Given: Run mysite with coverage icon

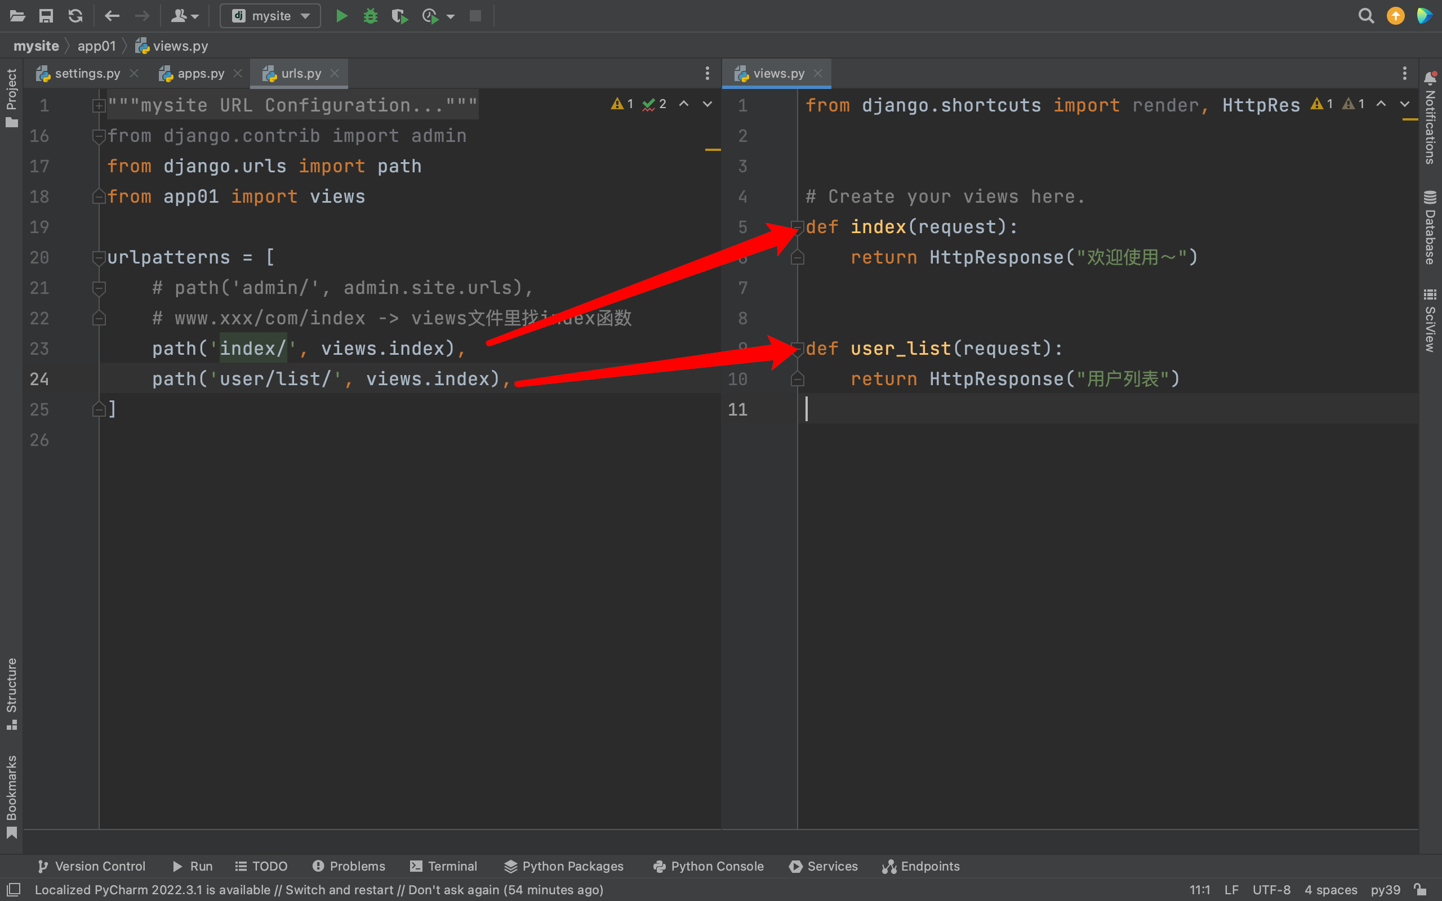Looking at the screenshot, I should pos(399,16).
